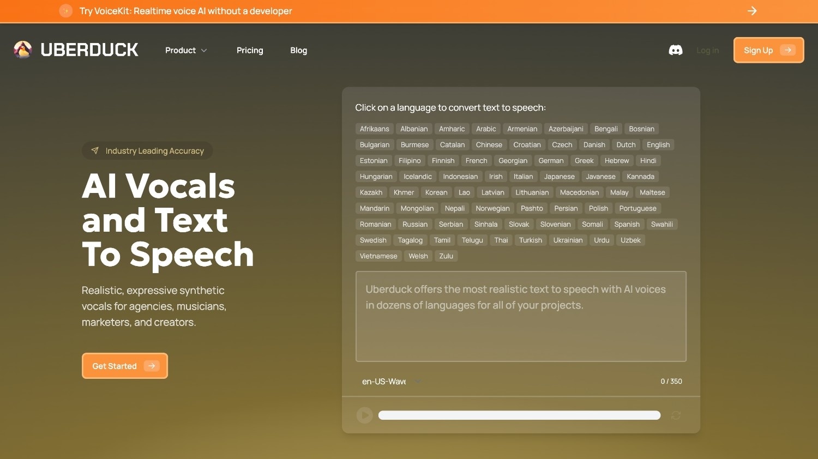Select the Tamil language tag
This screenshot has height=459, width=818.
pyautogui.click(x=442, y=240)
